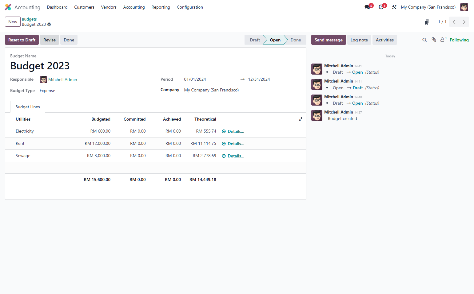Click the period start date 01/01/2024
This screenshot has width=474, height=294.
coord(195,79)
